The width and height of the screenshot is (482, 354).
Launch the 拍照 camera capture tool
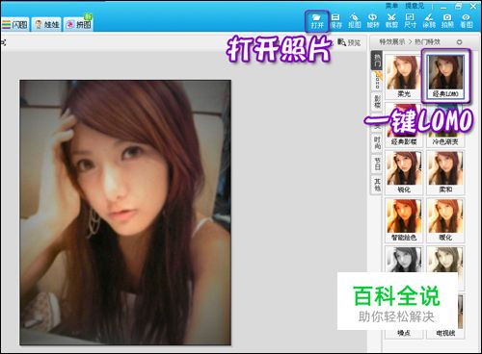tap(447, 21)
